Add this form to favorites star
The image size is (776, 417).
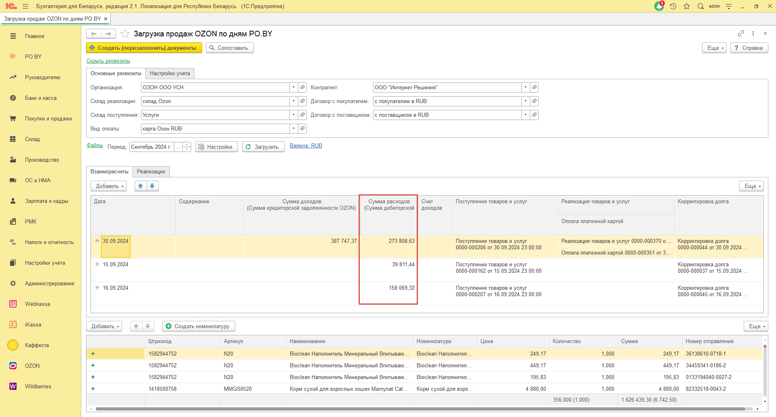[125, 34]
